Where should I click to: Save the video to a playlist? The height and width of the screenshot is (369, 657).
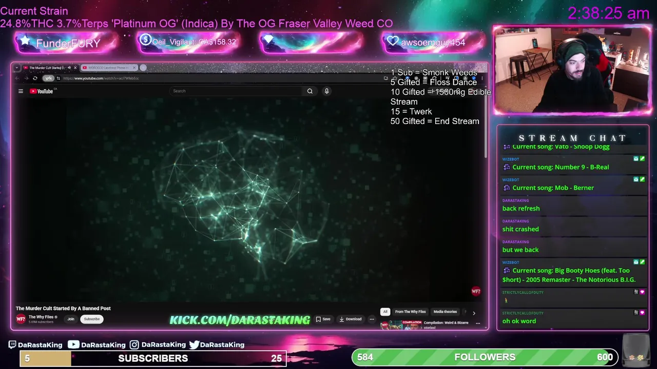pyautogui.click(x=323, y=319)
